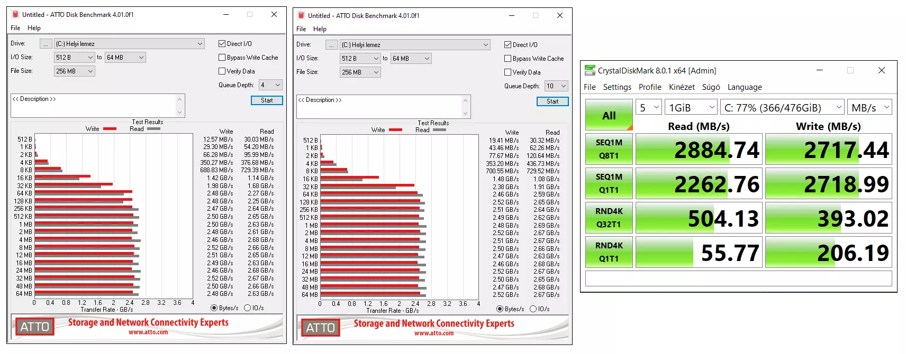Click www.atto.com link in right ATTO window
This screenshot has height=354, width=906.
pyautogui.click(x=434, y=333)
